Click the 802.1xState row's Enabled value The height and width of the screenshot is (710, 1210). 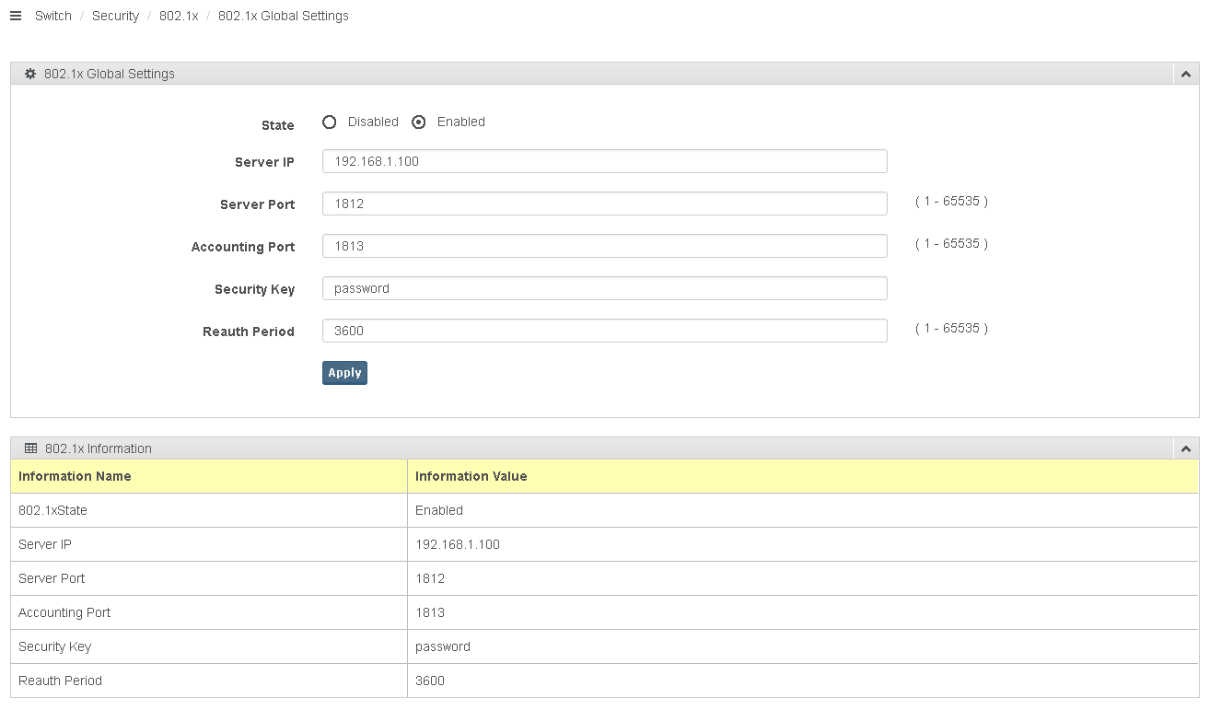click(x=439, y=510)
